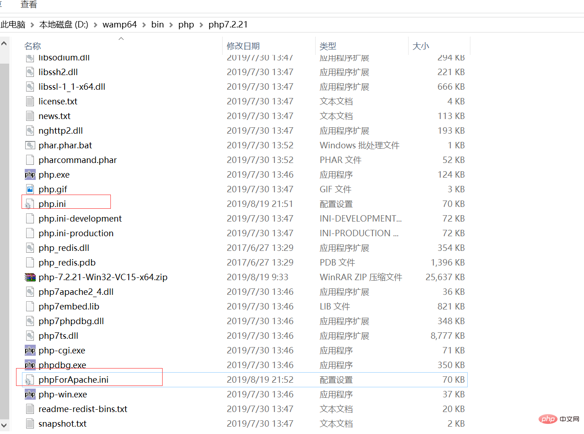Go to 本地磁盘 (D:) breadcrumb
The width and height of the screenshot is (584, 434).
pyautogui.click(x=64, y=24)
